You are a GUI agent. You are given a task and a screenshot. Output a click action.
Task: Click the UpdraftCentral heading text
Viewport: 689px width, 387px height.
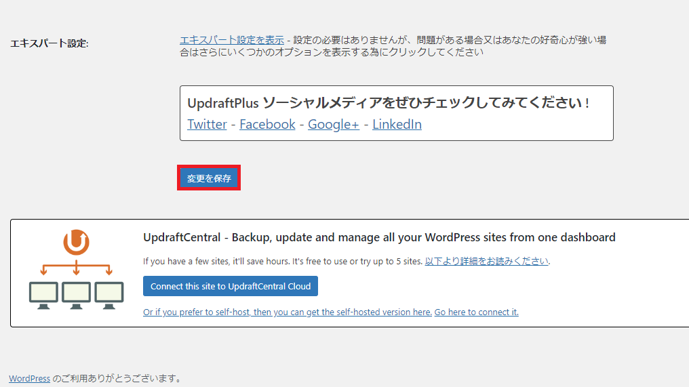(379, 237)
